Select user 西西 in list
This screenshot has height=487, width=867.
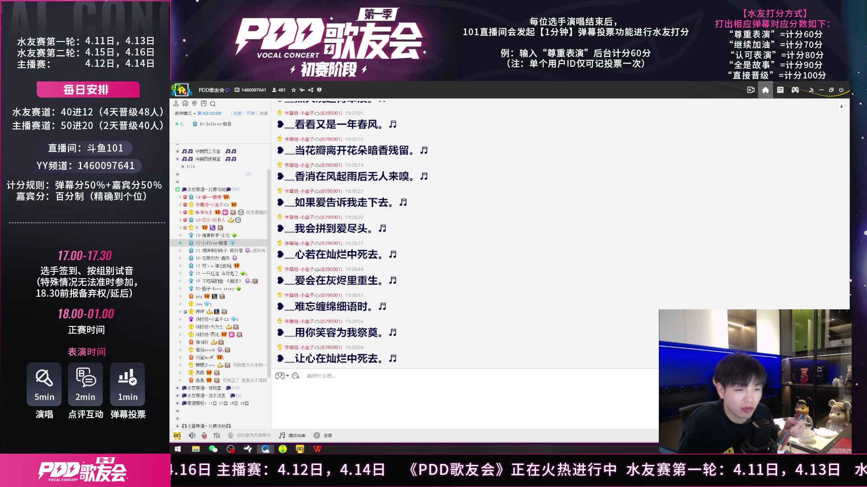pyautogui.click(x=200, y=373)
